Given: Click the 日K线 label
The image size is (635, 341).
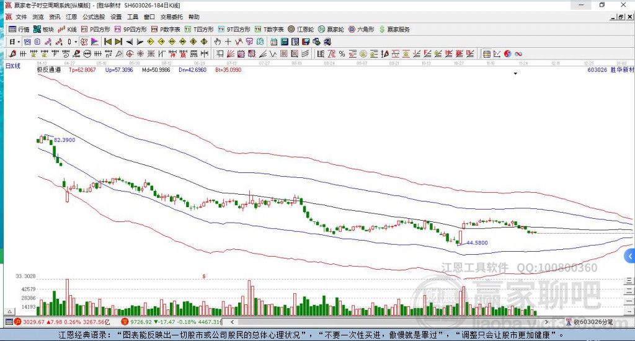Looking at the screenshot, I should click(x=12, y=66).
